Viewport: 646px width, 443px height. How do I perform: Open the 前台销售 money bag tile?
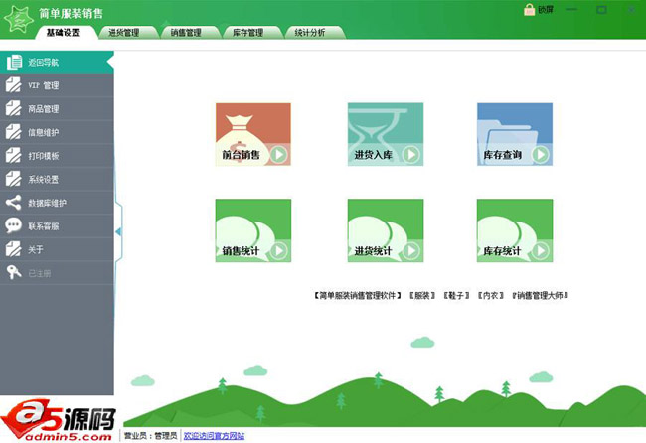coord(253,134)
